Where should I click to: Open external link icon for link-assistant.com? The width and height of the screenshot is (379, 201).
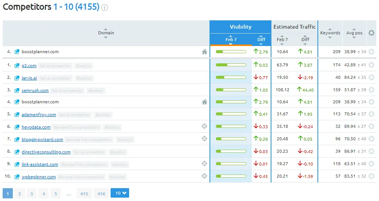tap(17, 164)
